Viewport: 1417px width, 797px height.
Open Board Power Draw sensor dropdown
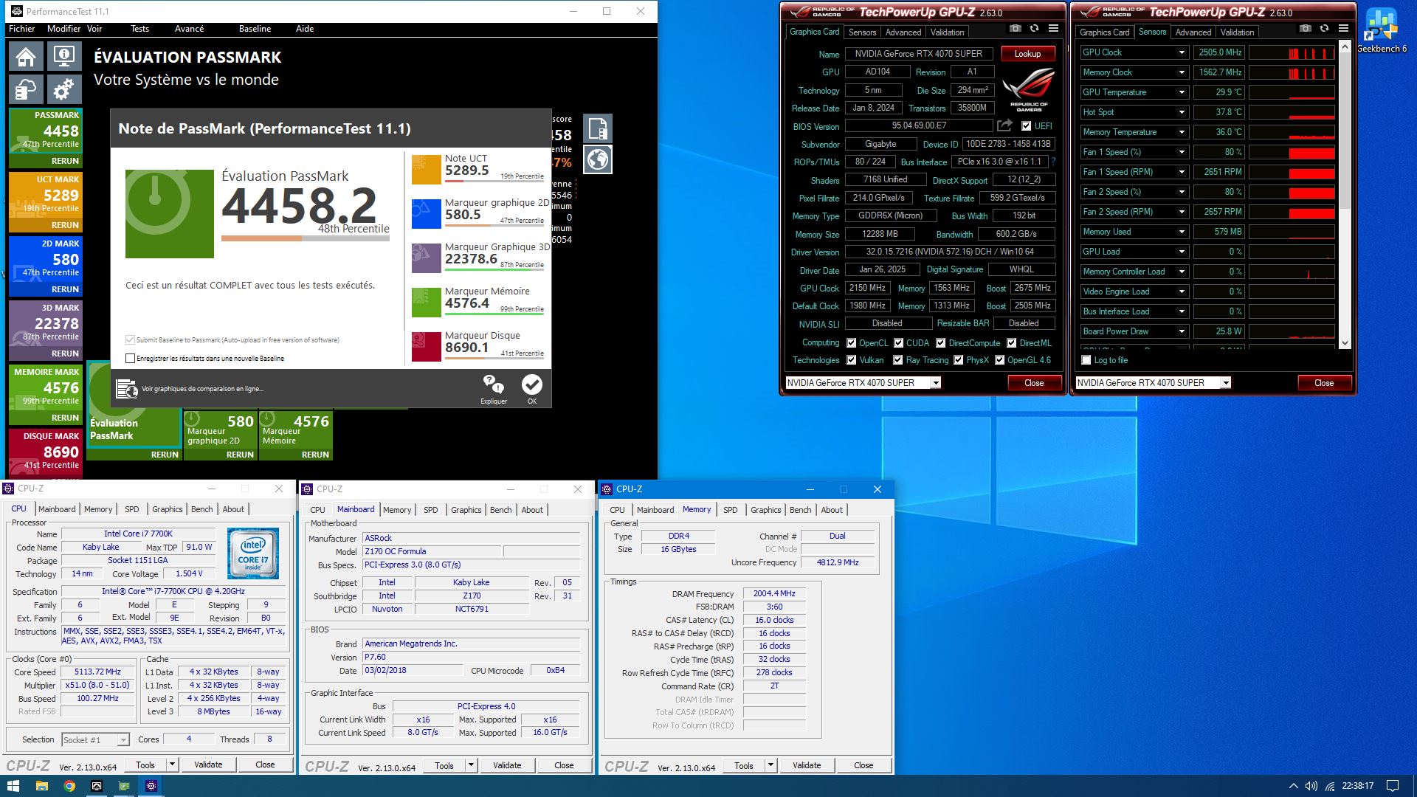pyautogui.click(x=1182, y=331)
